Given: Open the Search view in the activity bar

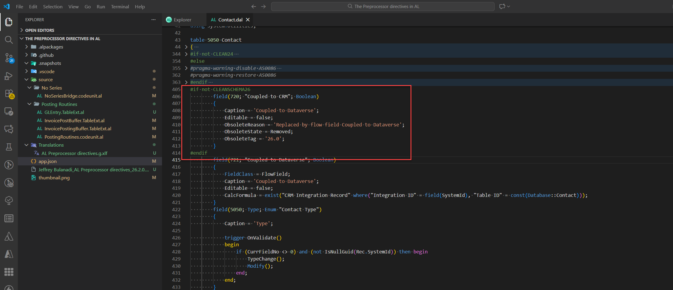Looking at the screenshot, I should pyautogui.click(x=9, y=40).
